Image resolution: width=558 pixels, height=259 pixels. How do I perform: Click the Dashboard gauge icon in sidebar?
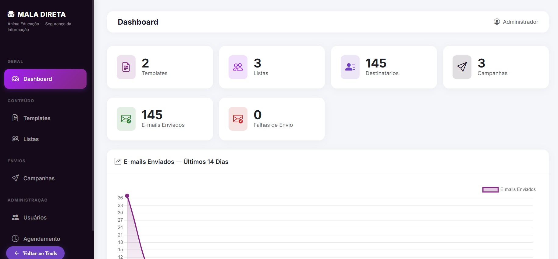pyautogui.click(x=15, y=79)
